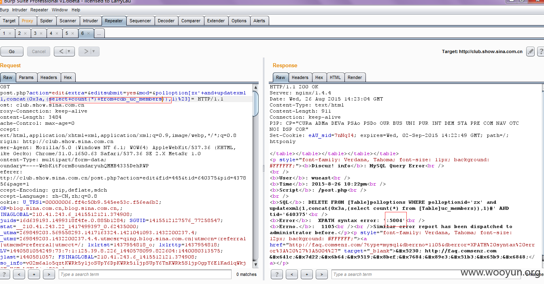Switch to the Extender tab
This screenshot has height=284, width=544.
[216, 21]
